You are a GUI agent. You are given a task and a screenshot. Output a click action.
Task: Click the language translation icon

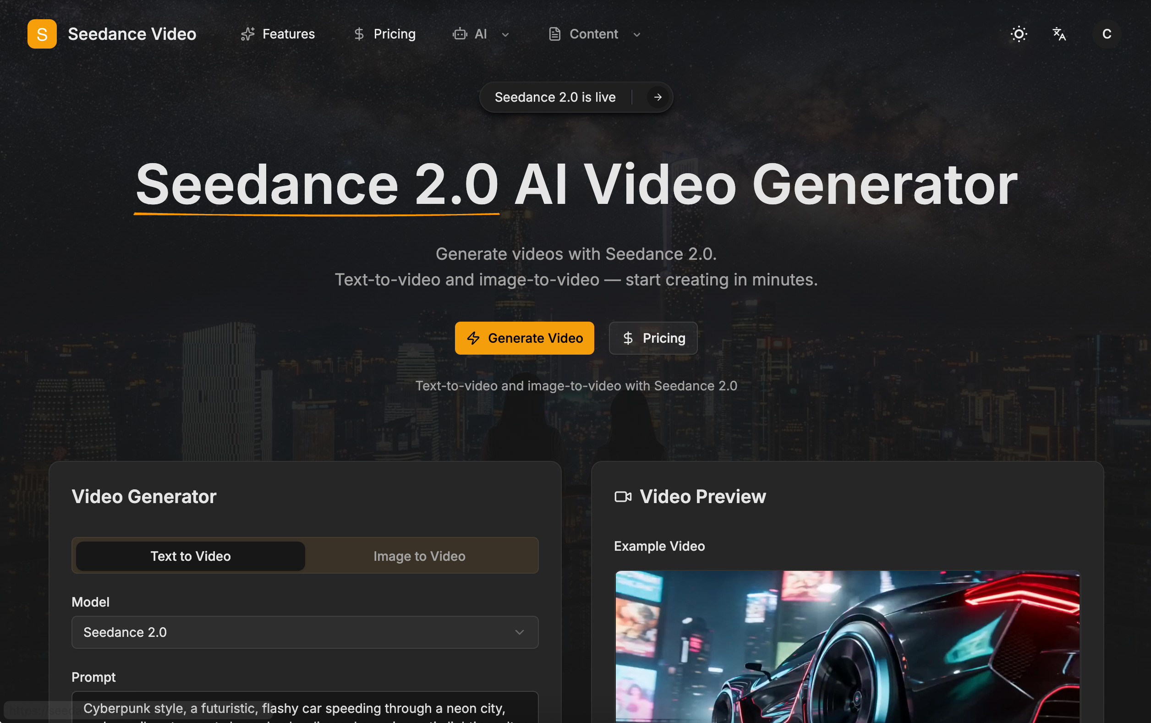coord(1059,33)
